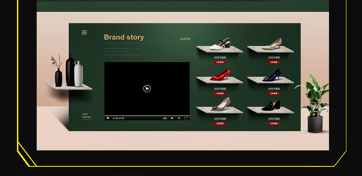The height and width of the screenshot is (176, 362).
Task: Open the video quality selector
Action: [165, 118]
